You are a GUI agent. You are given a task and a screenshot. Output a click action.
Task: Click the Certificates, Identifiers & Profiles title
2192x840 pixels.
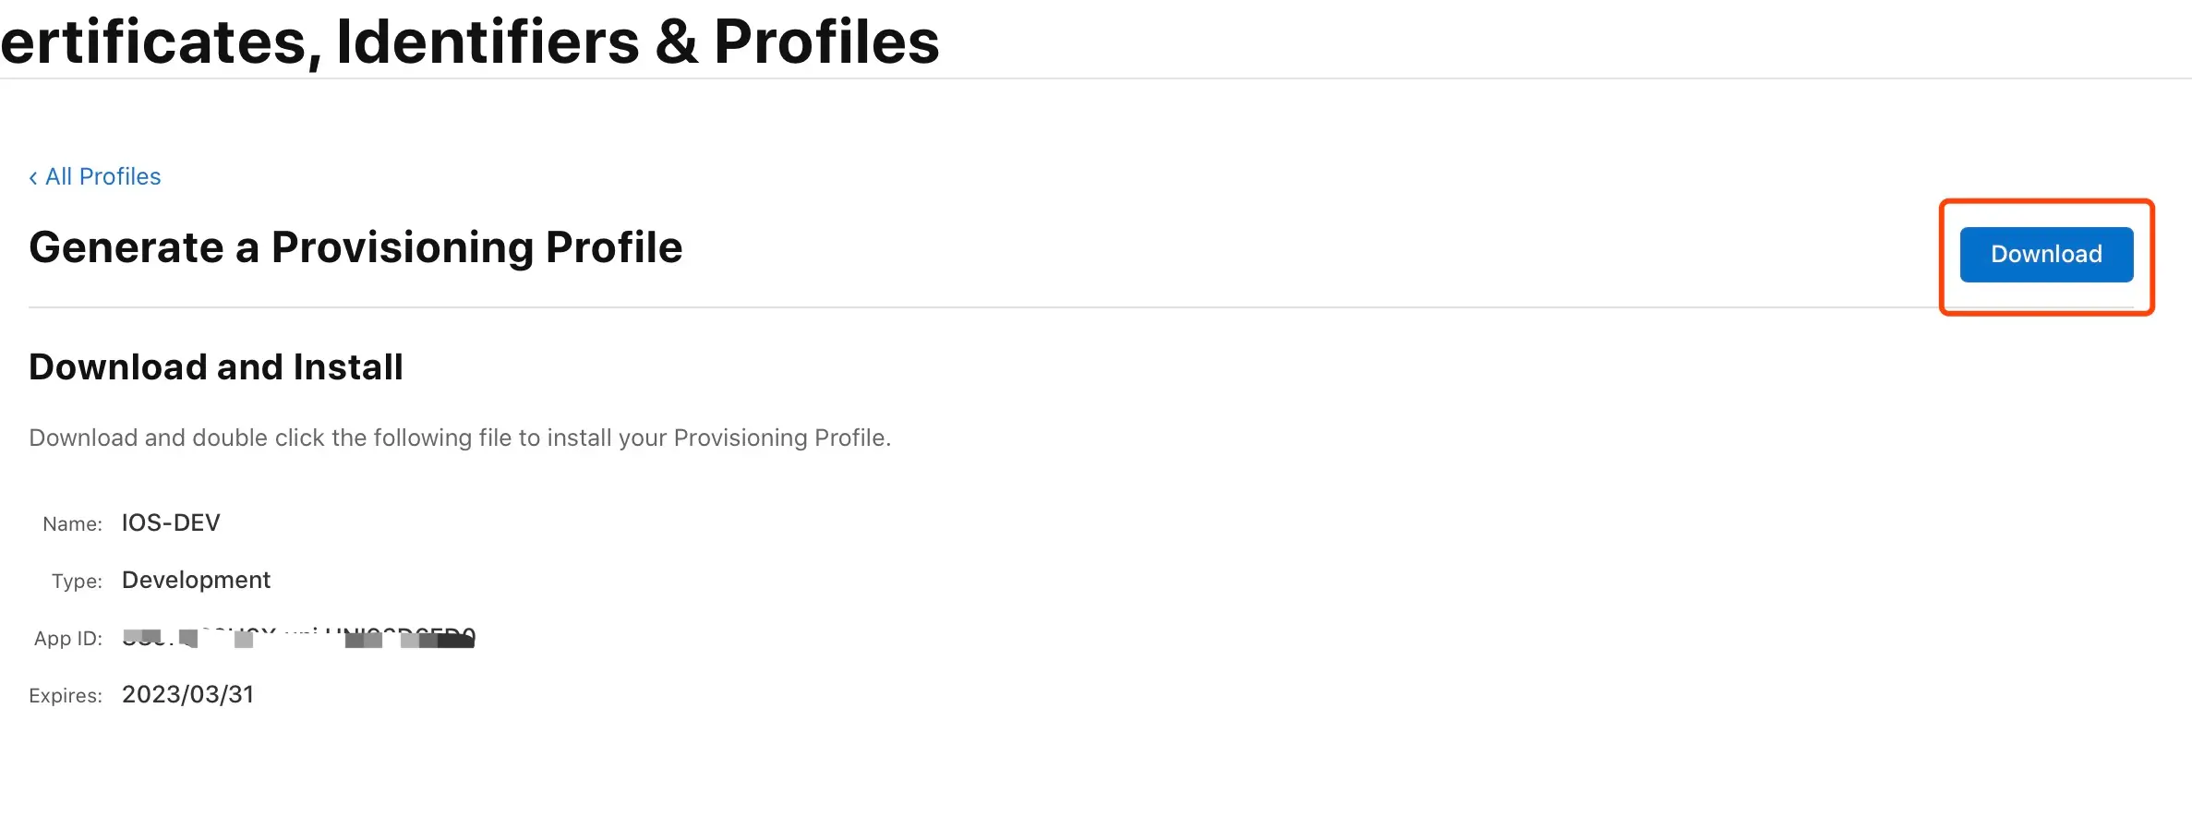tap(470, 42)
